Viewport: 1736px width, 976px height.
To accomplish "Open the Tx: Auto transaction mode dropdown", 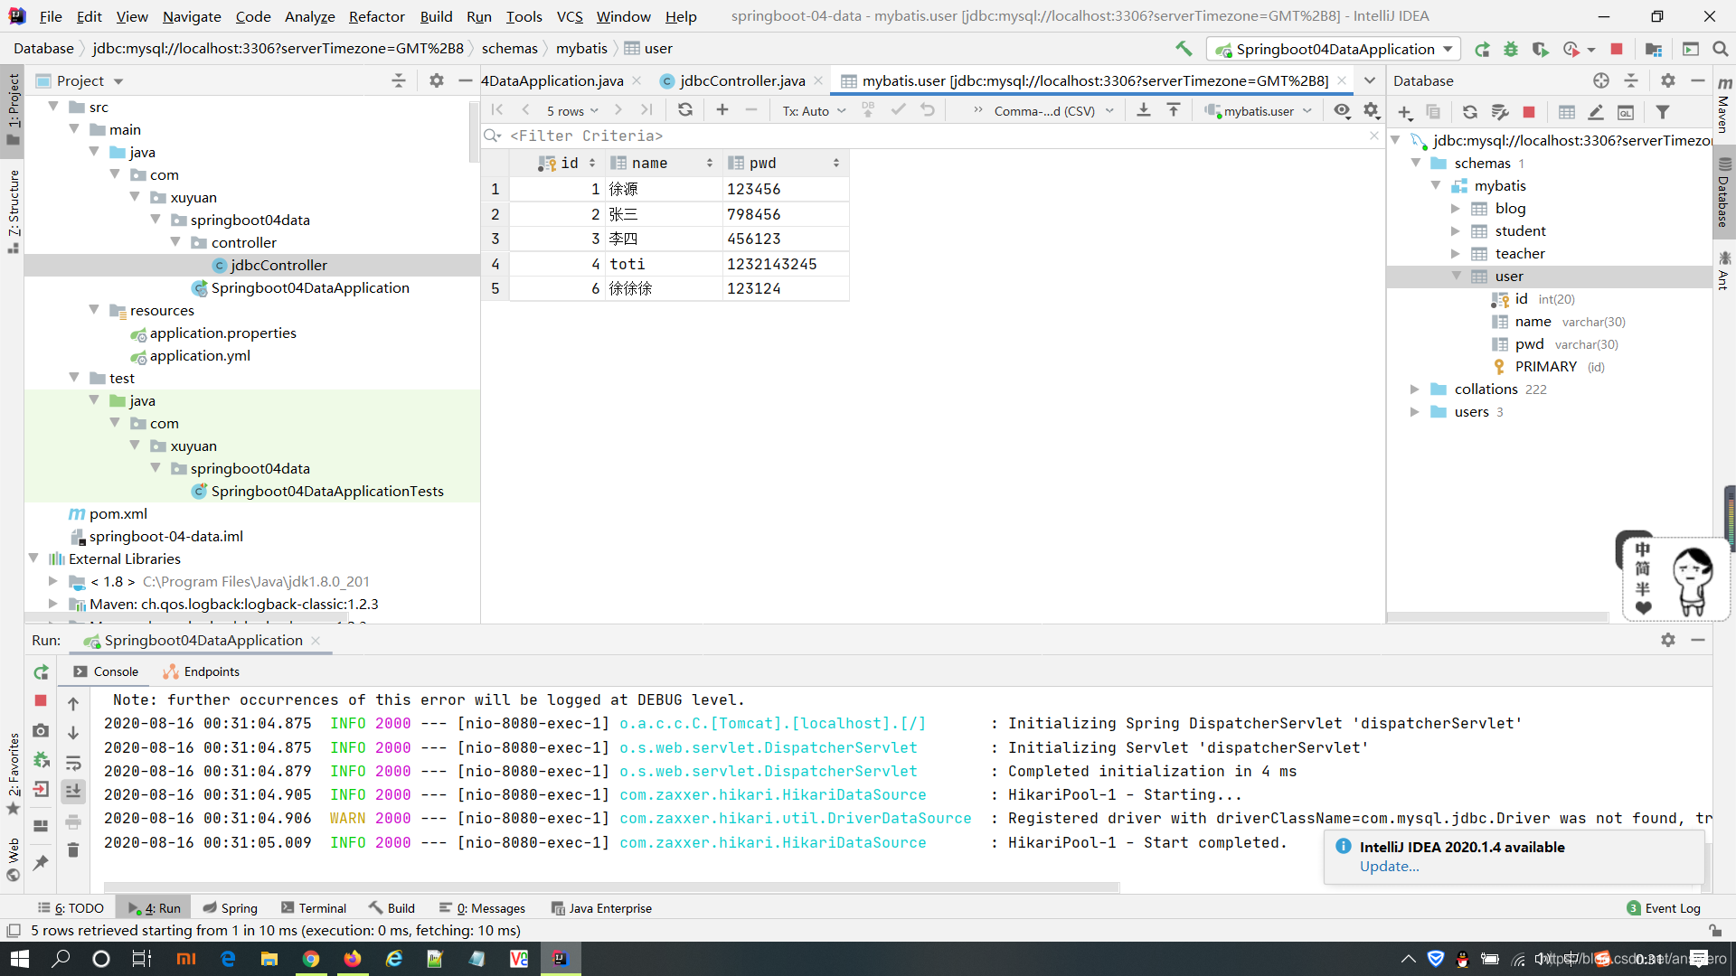I will [814, 111].
